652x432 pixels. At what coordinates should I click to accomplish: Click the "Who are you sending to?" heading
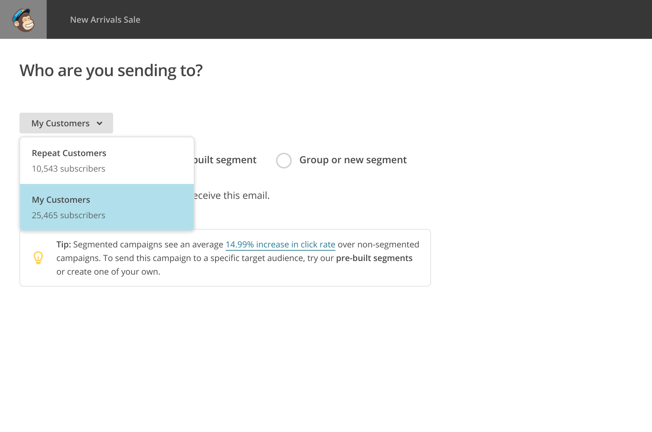111,70
